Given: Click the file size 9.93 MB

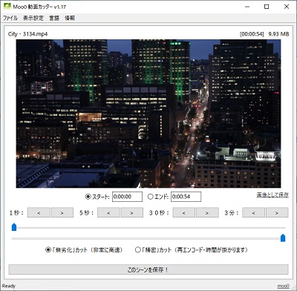Looking at the screenshot, I should click(278, 34).
